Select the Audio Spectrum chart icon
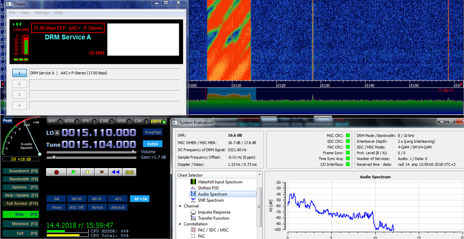The image size is (464, 239). pos(193,194)
